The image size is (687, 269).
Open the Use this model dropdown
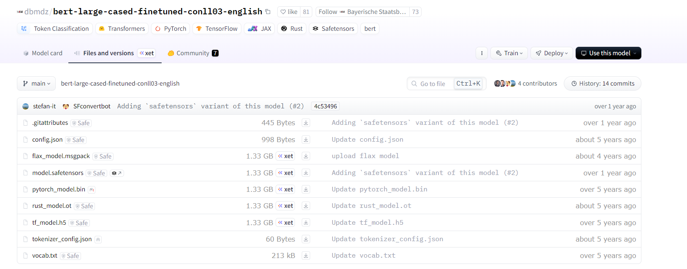pyautogui.click(x=608, y=53)
